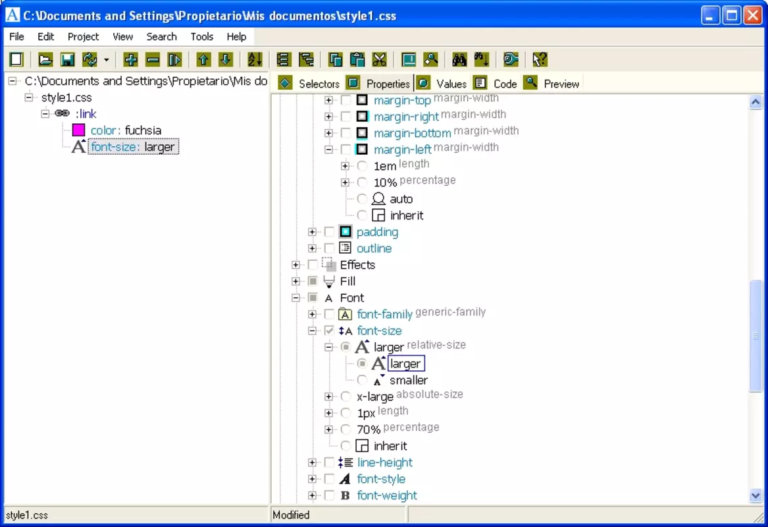Click the toolbar icon right of the scissors

[x=409, y=59]
